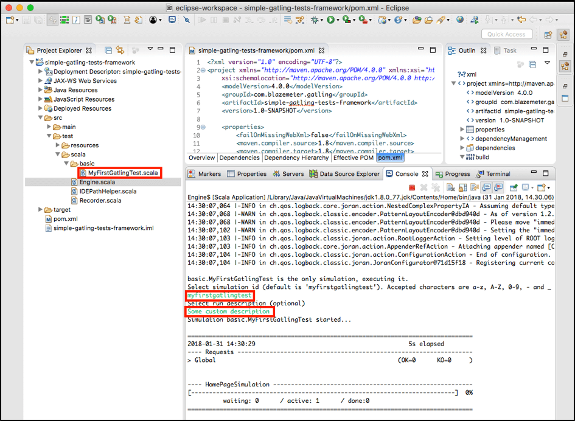The width and height of the screenshot is (575, 421).
Task: Close the pom.xml editor tab
Action: 322,50
